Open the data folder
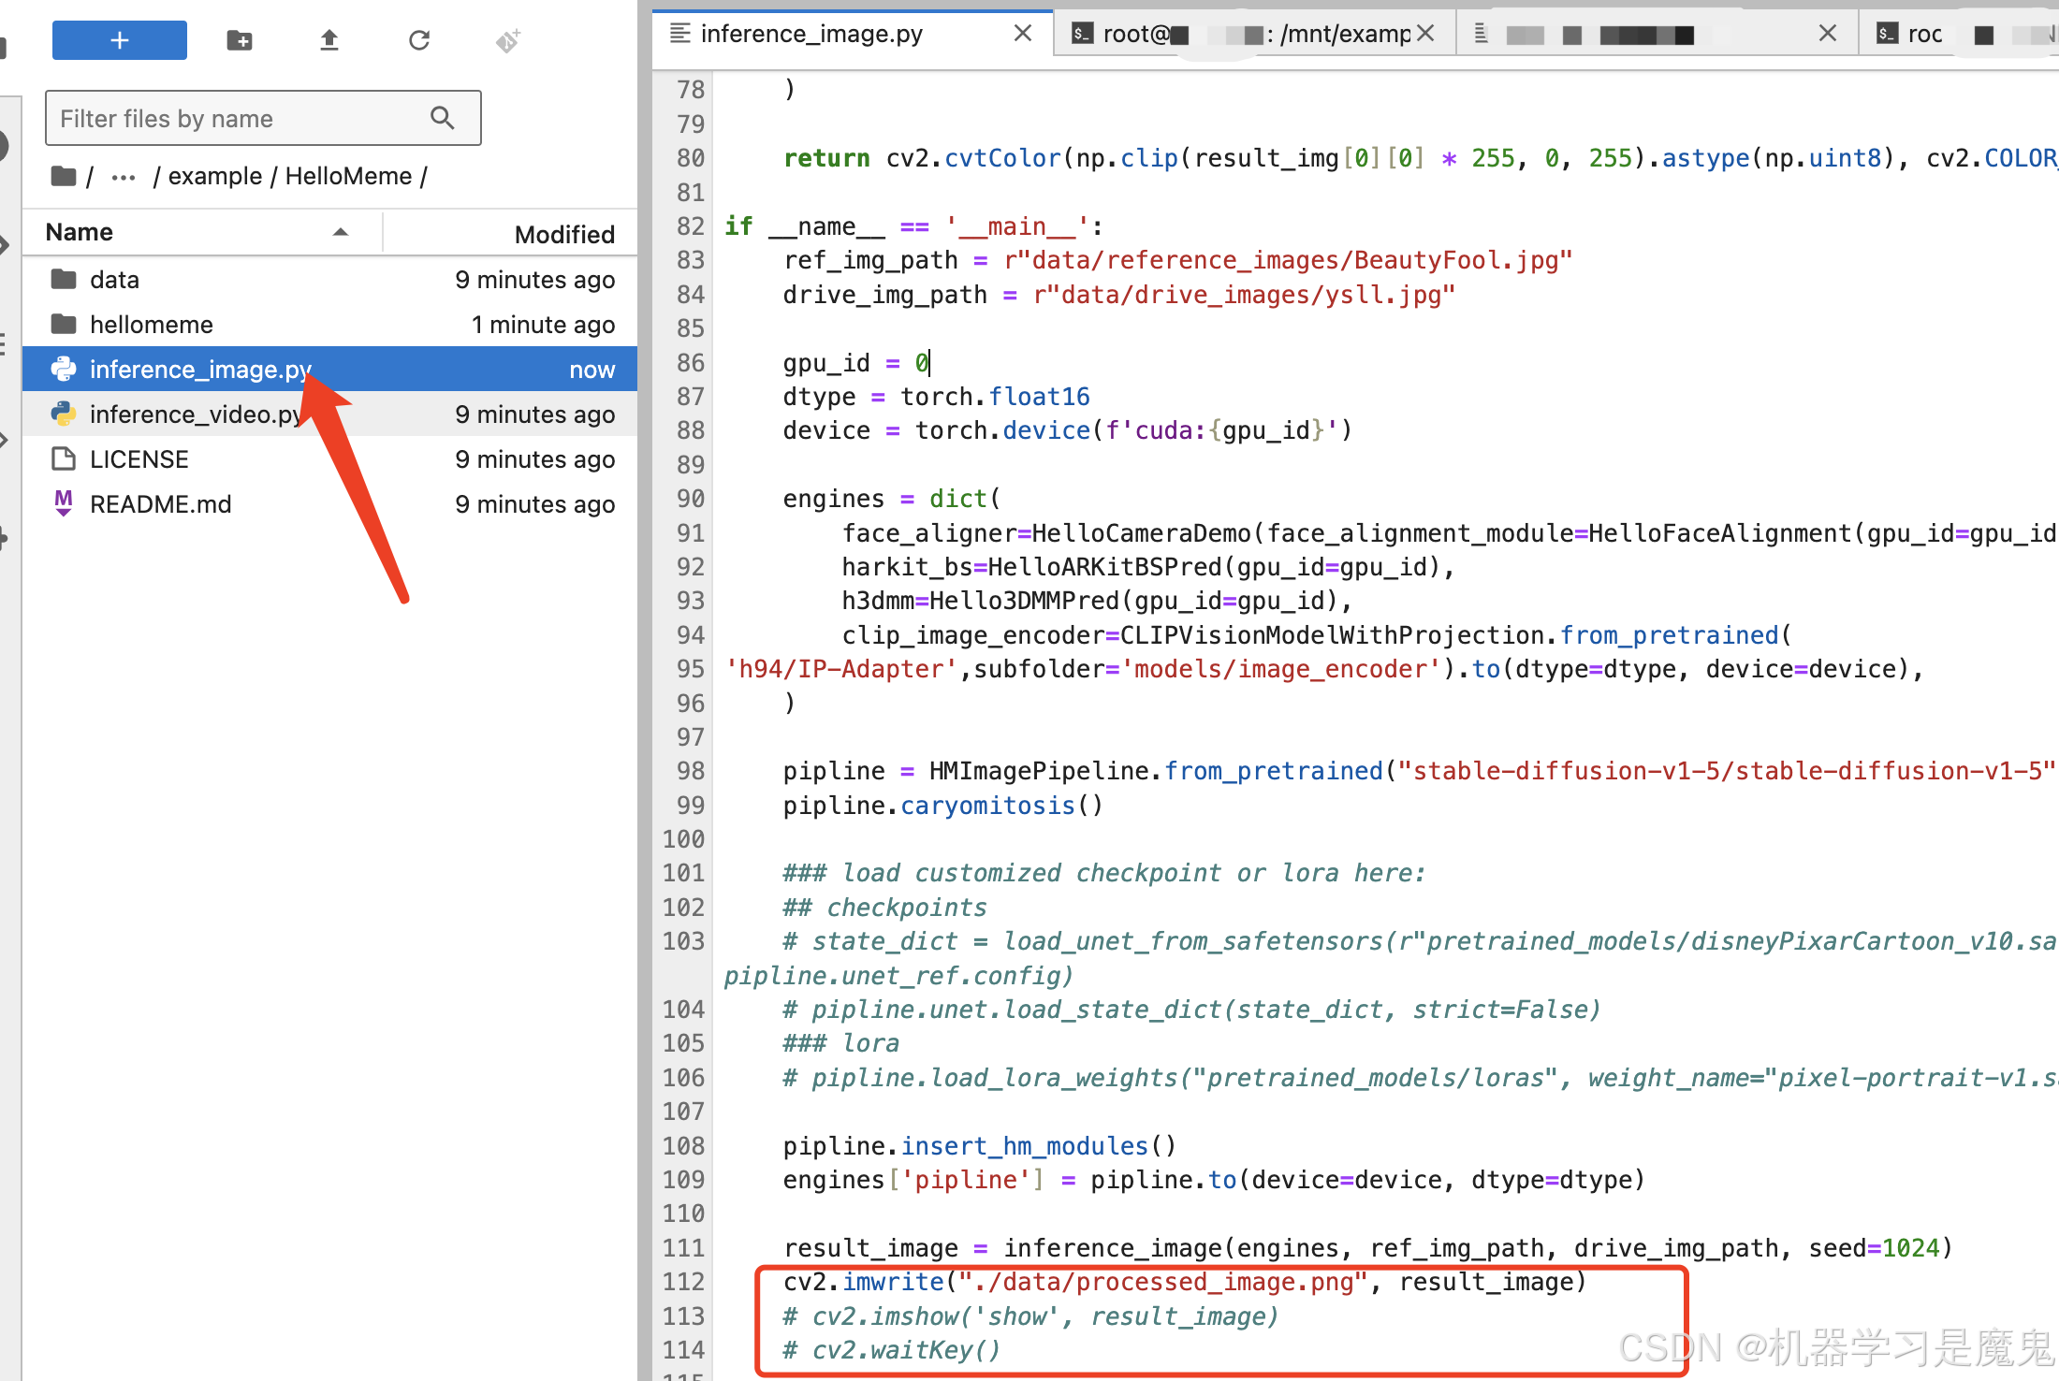Screen dimensions: 2059x1381 (114, 280)
